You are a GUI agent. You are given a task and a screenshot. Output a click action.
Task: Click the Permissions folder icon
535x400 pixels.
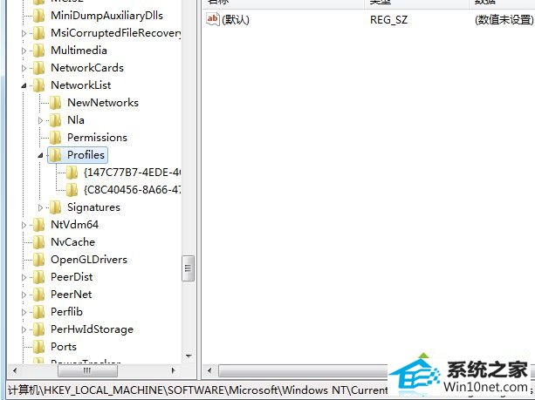(55, 138)
